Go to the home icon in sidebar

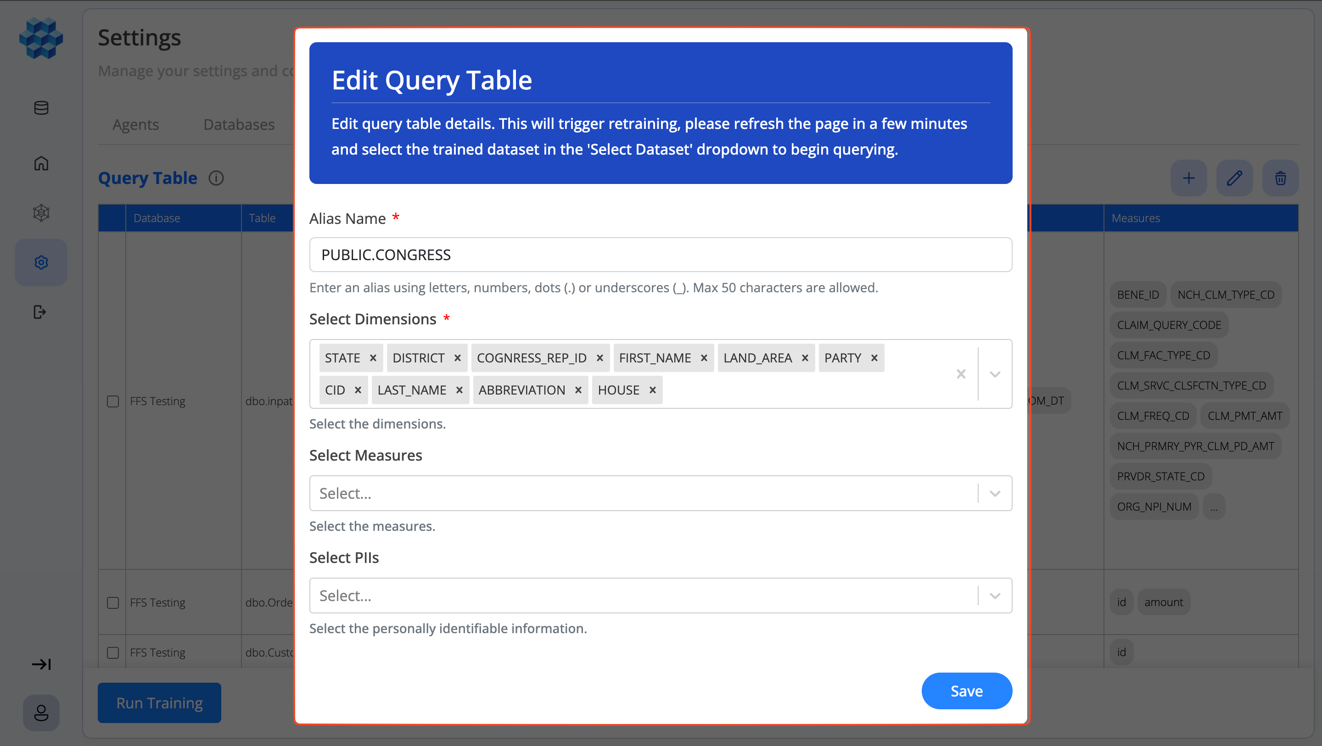click(x=41, y=163)
